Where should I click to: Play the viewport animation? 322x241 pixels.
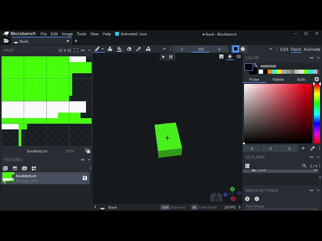click(x=164, y=57)
